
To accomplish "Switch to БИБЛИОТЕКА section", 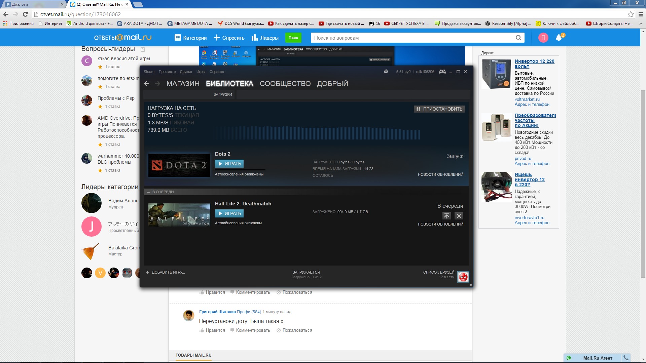I will click(229, 84).
